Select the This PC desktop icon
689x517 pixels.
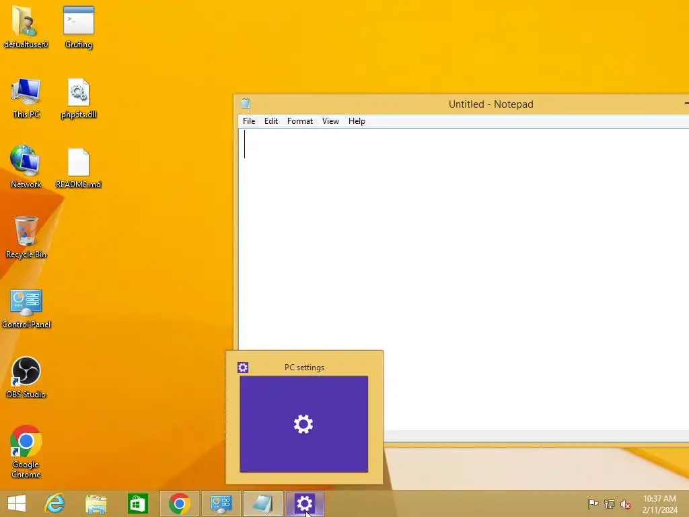(x=26, y=98)
